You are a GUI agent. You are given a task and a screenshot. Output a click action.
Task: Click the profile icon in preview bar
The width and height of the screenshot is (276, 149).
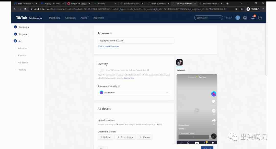[x=213, y=143]
